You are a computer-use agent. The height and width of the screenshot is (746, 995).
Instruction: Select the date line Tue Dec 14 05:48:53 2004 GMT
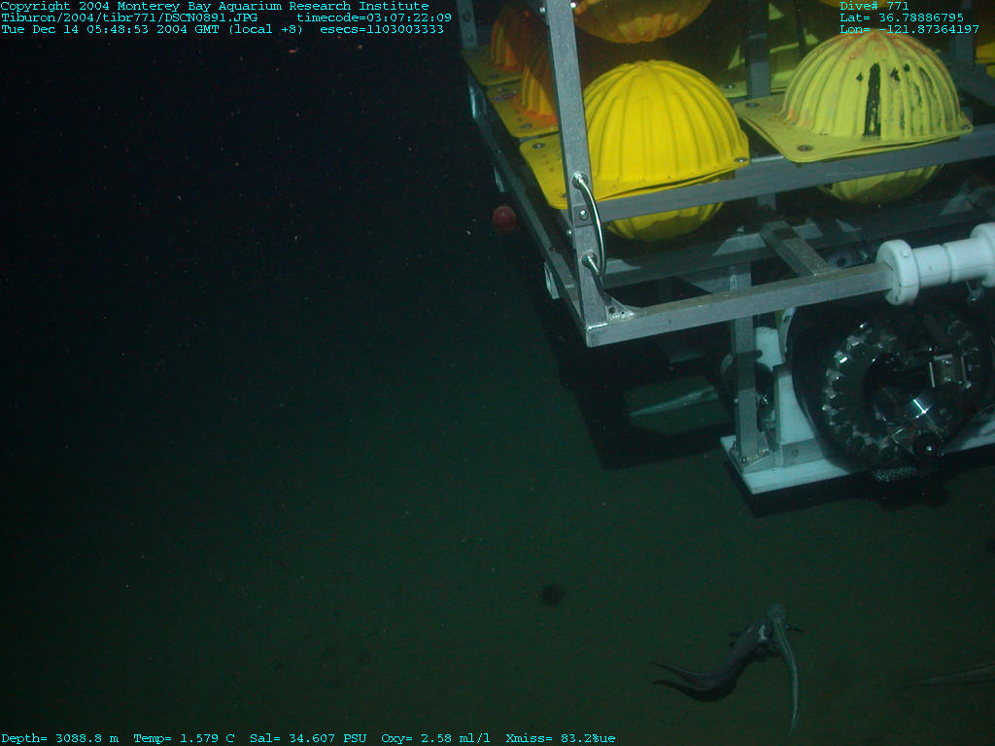111,29
